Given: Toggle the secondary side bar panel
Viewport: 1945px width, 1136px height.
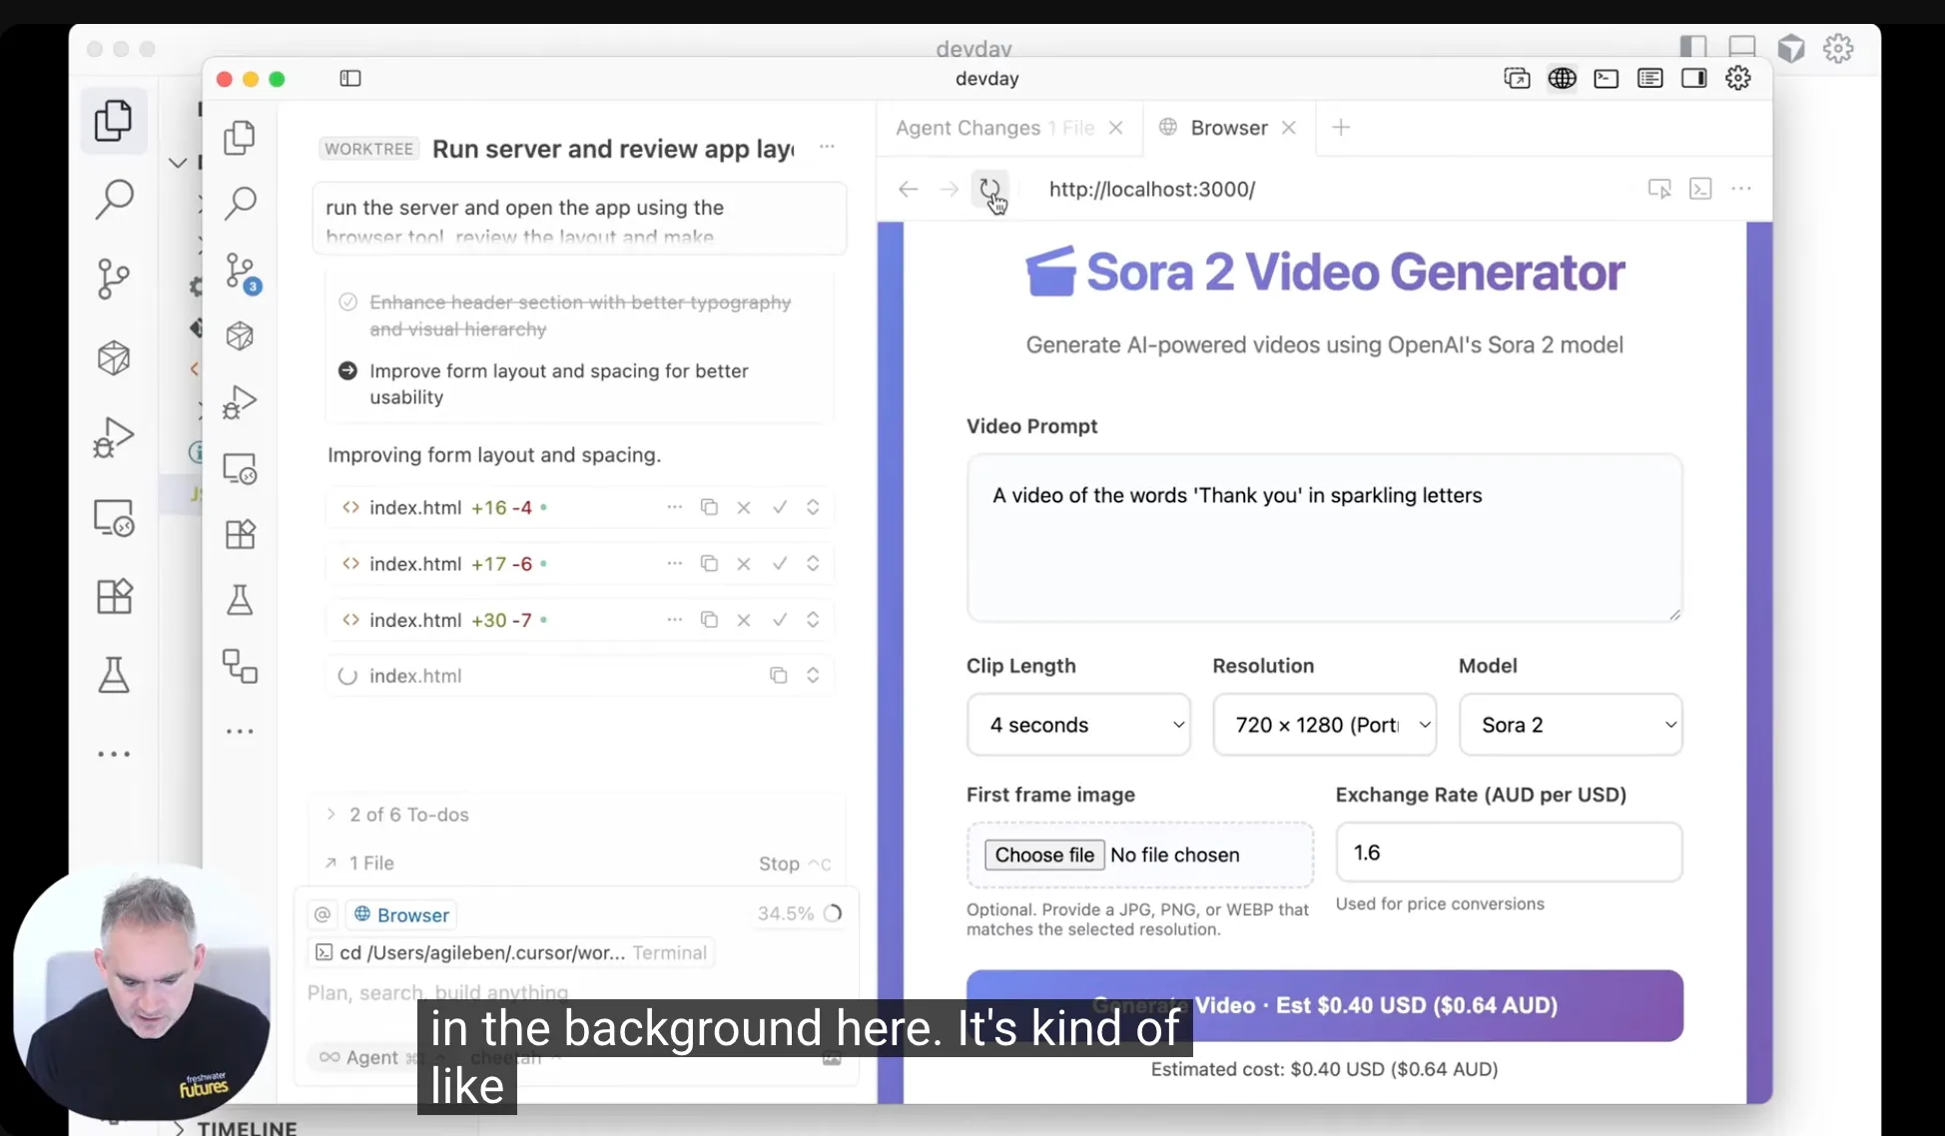Looking at the screenshot, I should (1694, 78).
